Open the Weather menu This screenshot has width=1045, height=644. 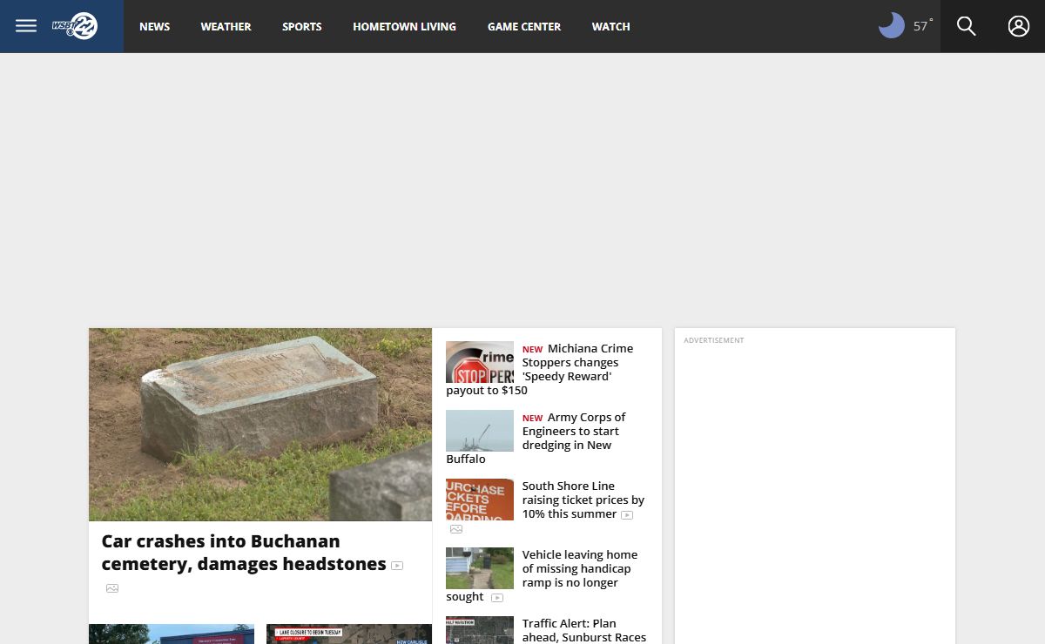226,26
